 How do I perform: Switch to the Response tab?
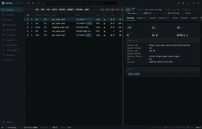164,18
